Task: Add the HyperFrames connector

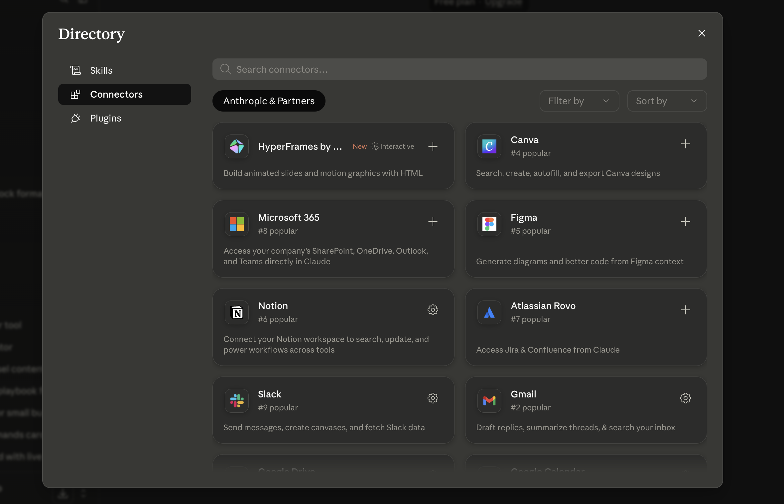Action: click(433, 146)
